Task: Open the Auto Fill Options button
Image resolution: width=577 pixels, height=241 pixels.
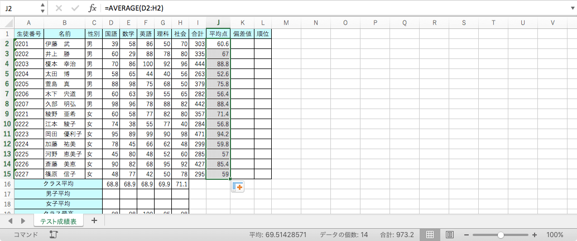Action: coord(238,186)
